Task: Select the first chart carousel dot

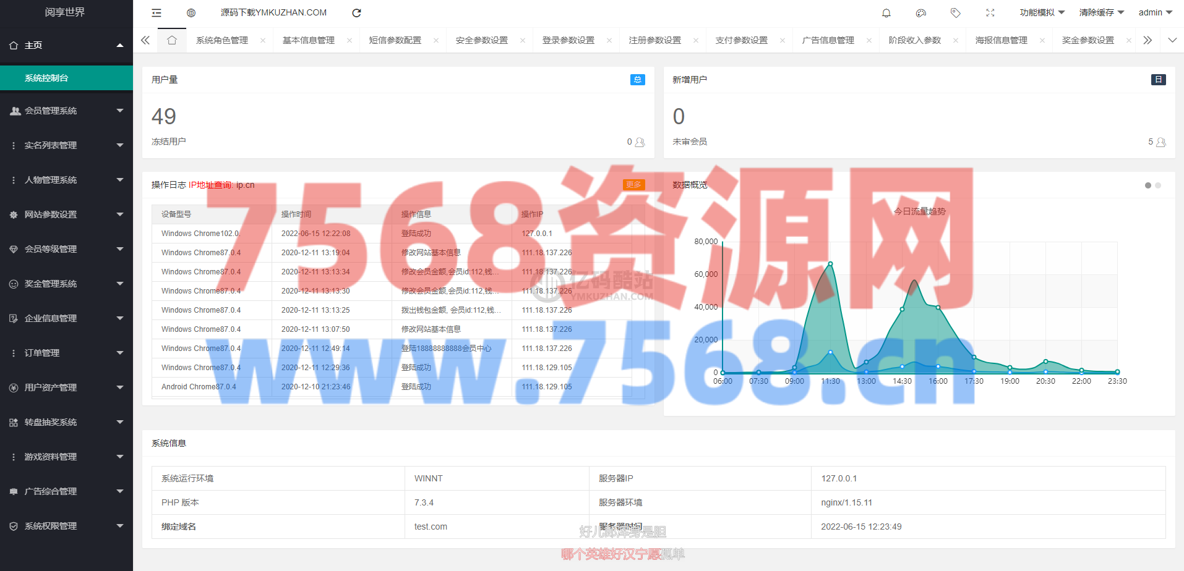Action: 1148,185
